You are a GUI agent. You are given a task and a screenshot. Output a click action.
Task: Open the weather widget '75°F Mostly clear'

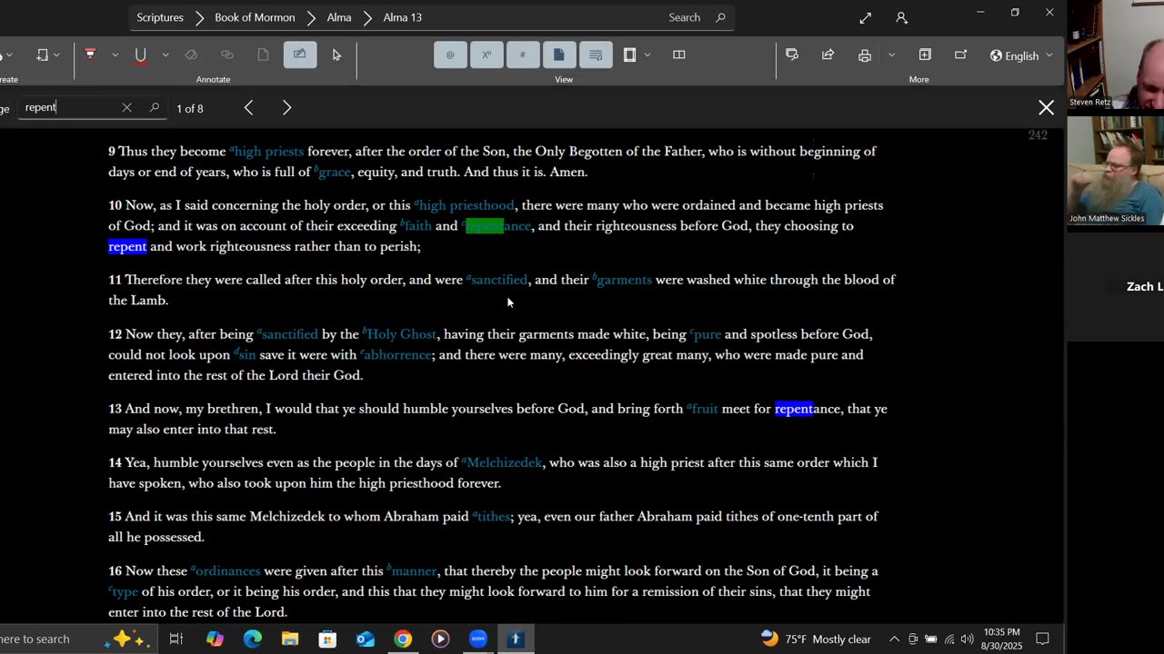pos(816,639)
